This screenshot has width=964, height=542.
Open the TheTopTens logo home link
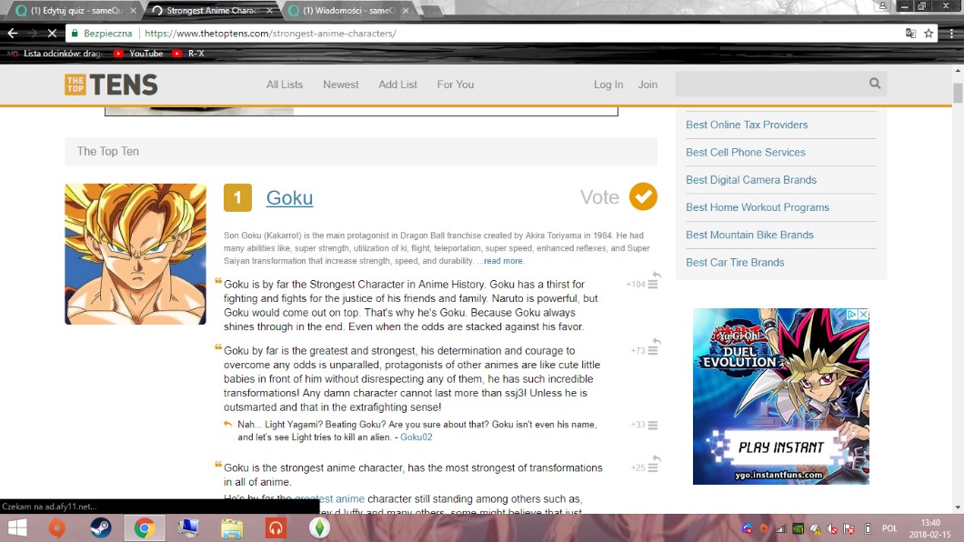coord(111,85)
